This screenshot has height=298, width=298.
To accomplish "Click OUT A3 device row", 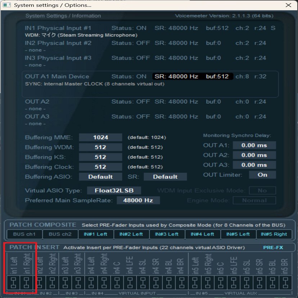I will [145, 117].
